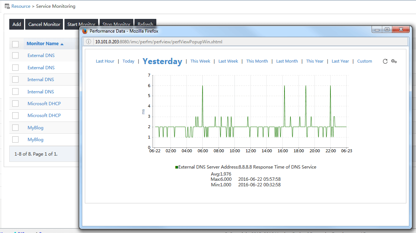416x233 pixels.
Task: Click the ms axis label on the chart
Action: pos(144,111)
